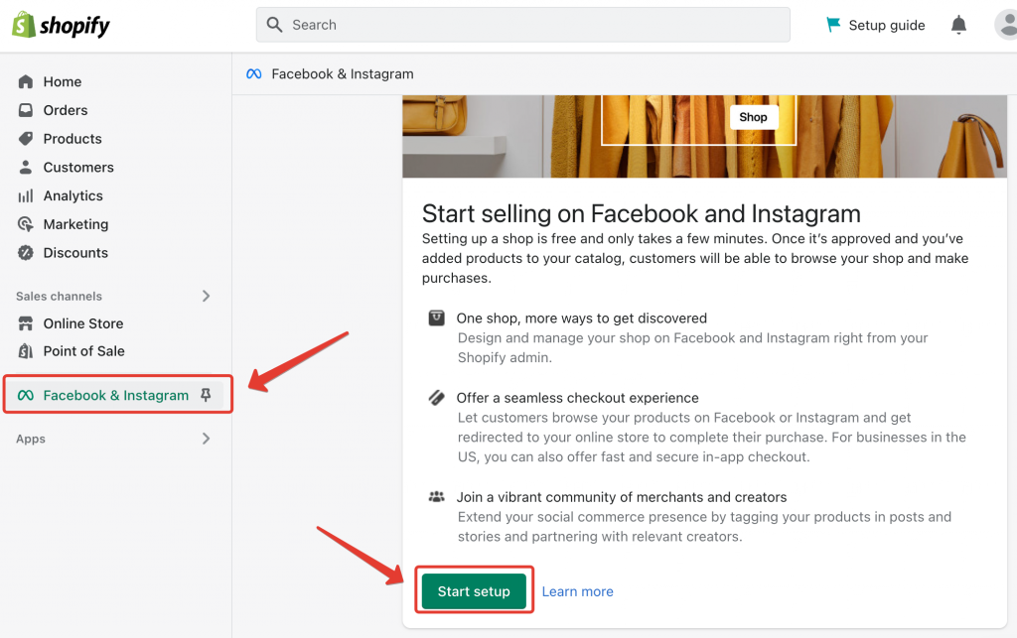Click One shop, more ways to get discovered
1017x638 pixels.
coord(581,319)
